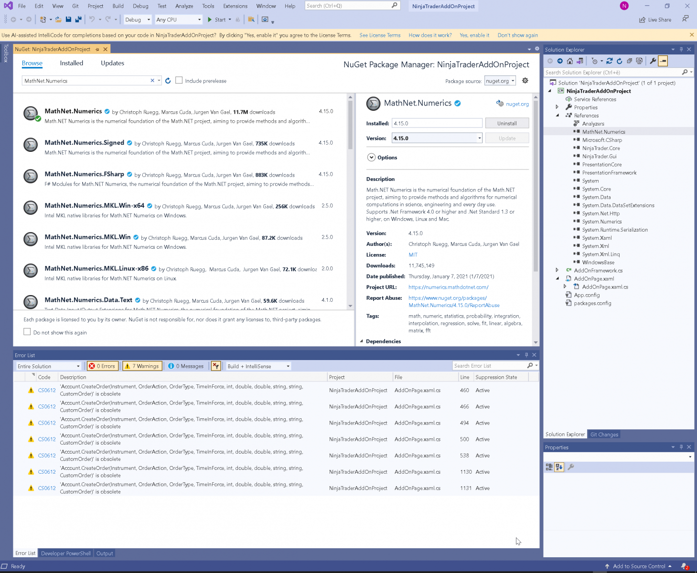Click the Solution Explorer Home icon

[x=570, y=61]
